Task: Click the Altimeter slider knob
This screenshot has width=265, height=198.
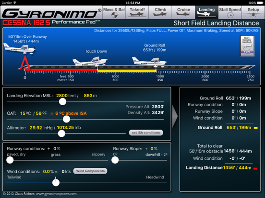Action: click(61, 134)
